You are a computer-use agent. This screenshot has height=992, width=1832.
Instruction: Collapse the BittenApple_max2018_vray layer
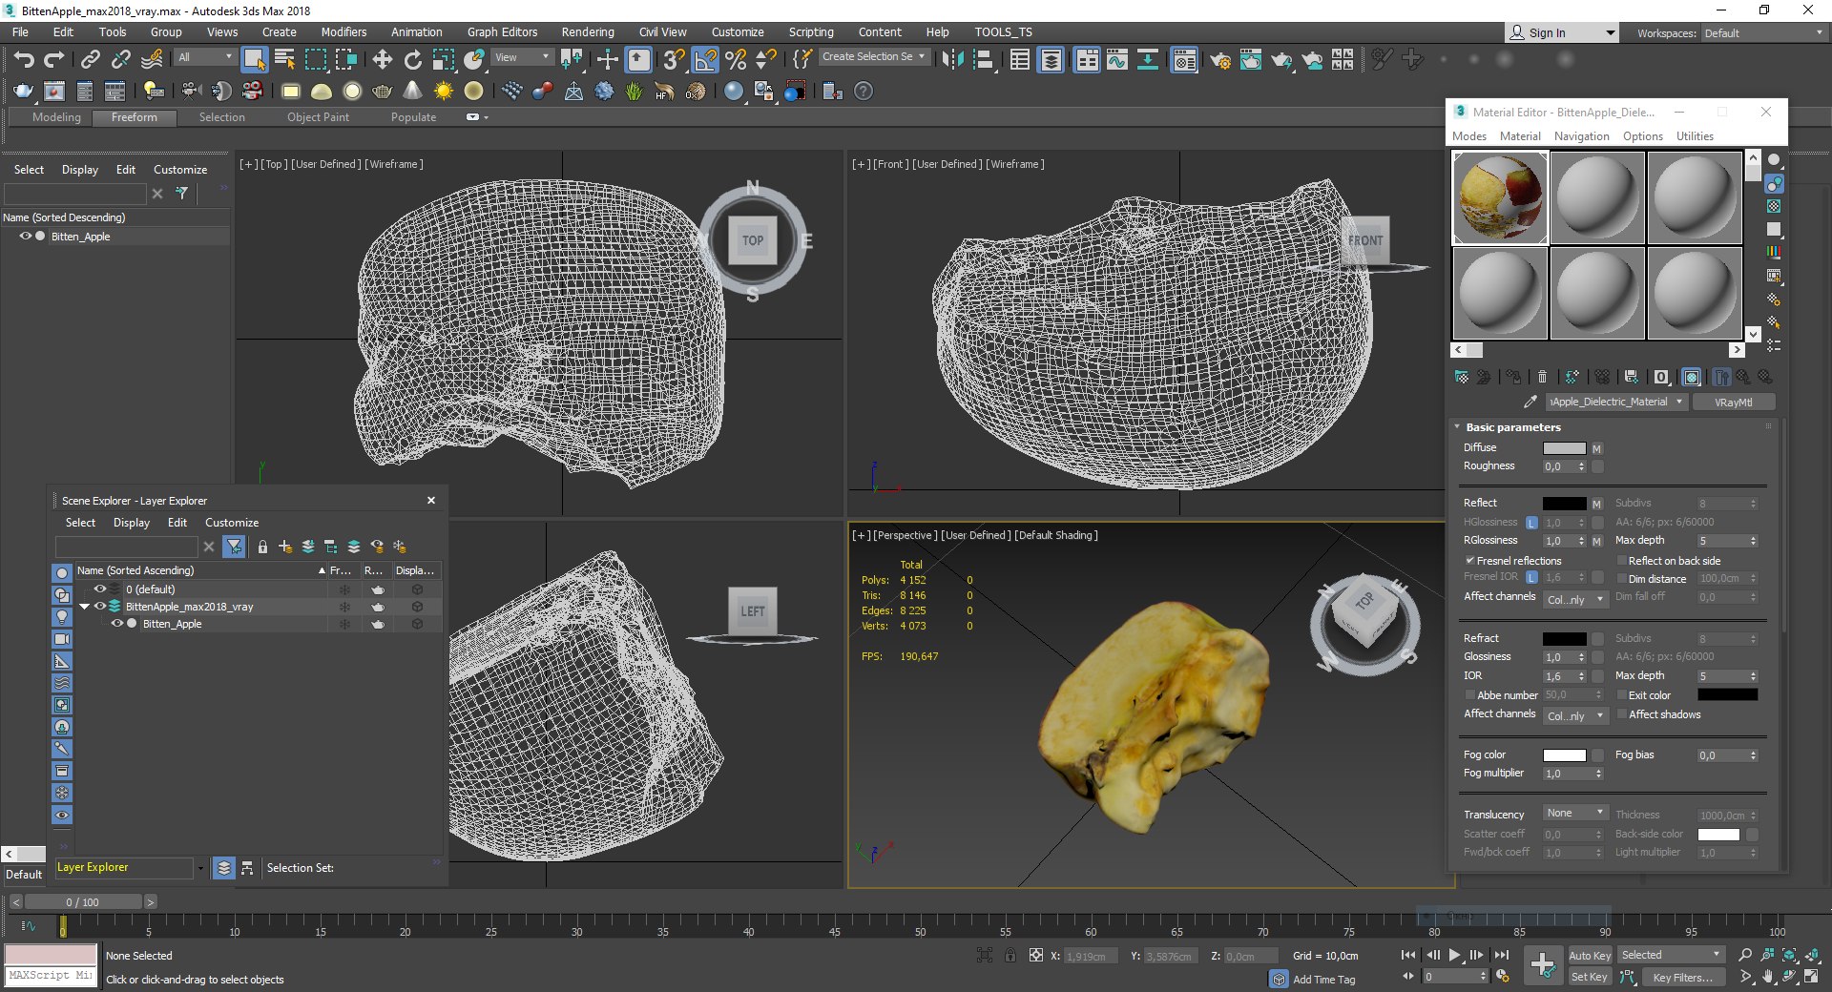pos(84,607)
